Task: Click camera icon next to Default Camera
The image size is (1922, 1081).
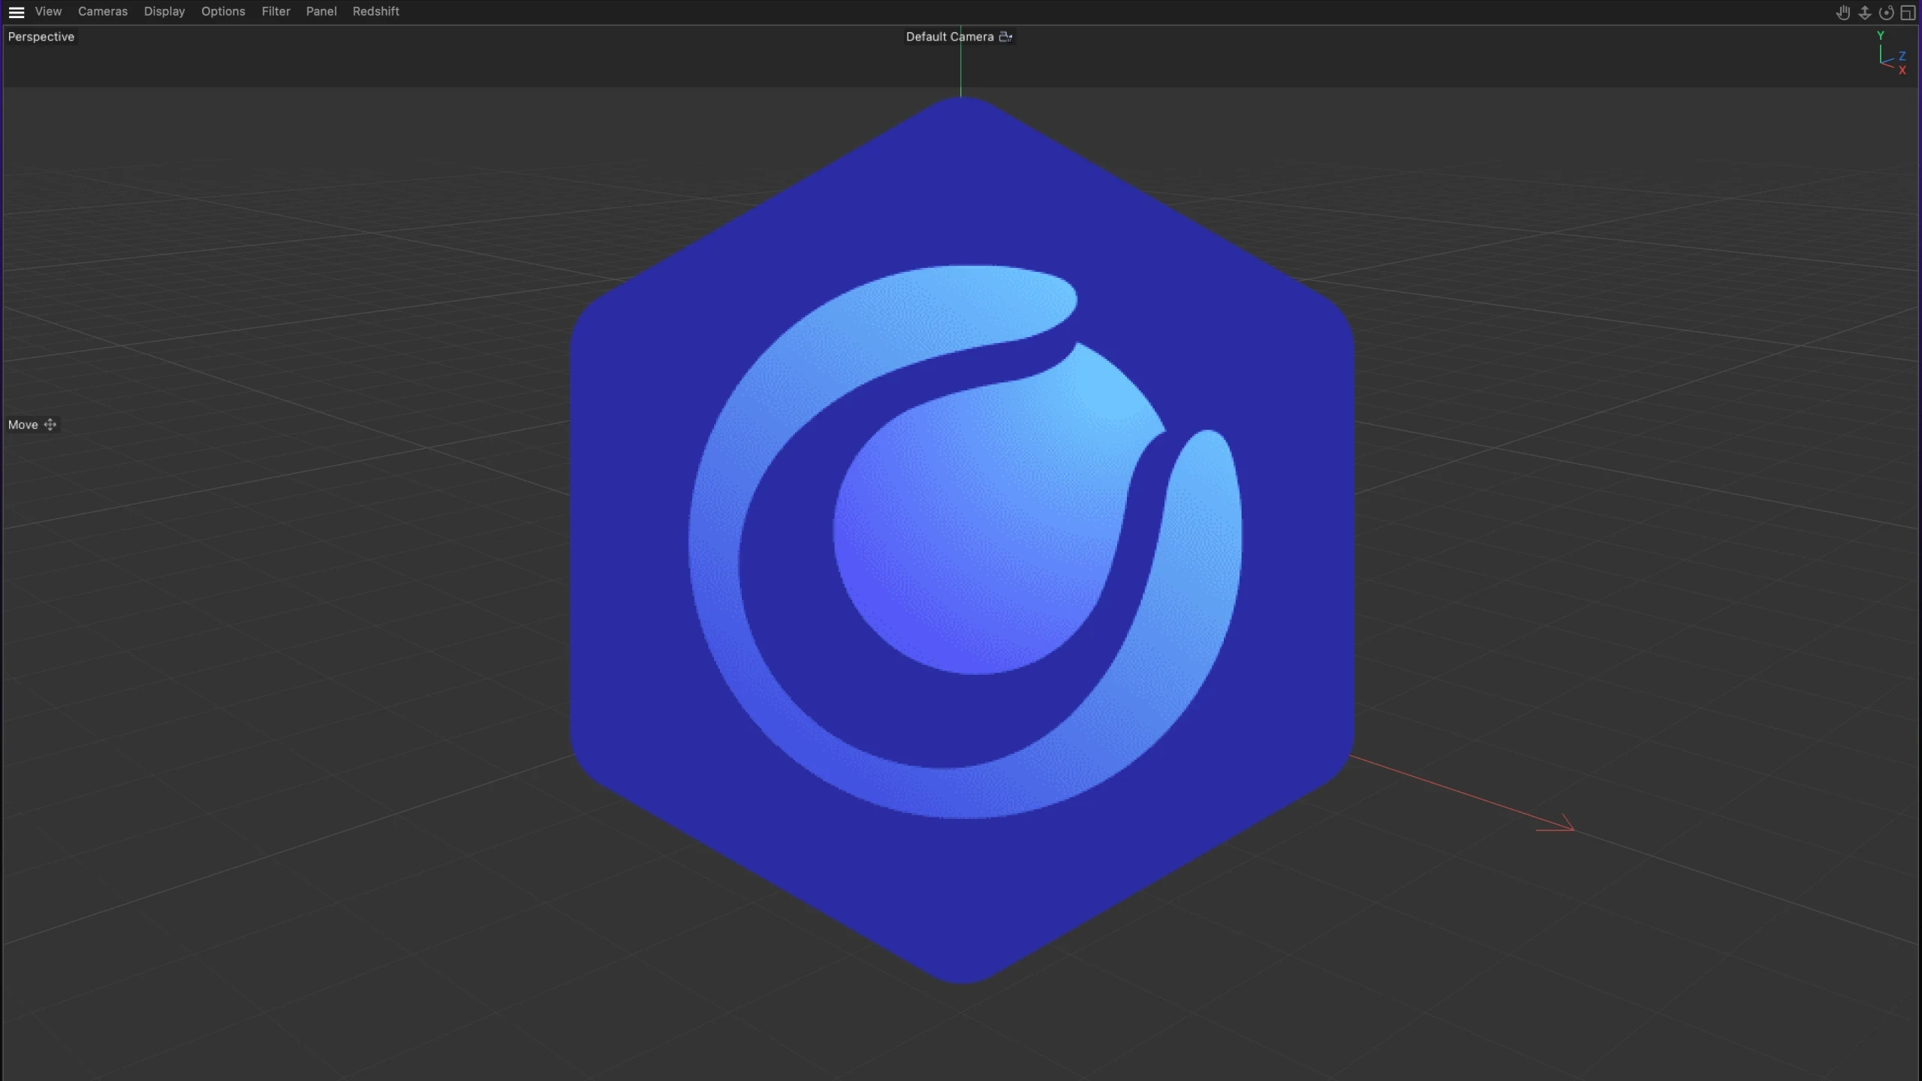Action: (1005, 37)
